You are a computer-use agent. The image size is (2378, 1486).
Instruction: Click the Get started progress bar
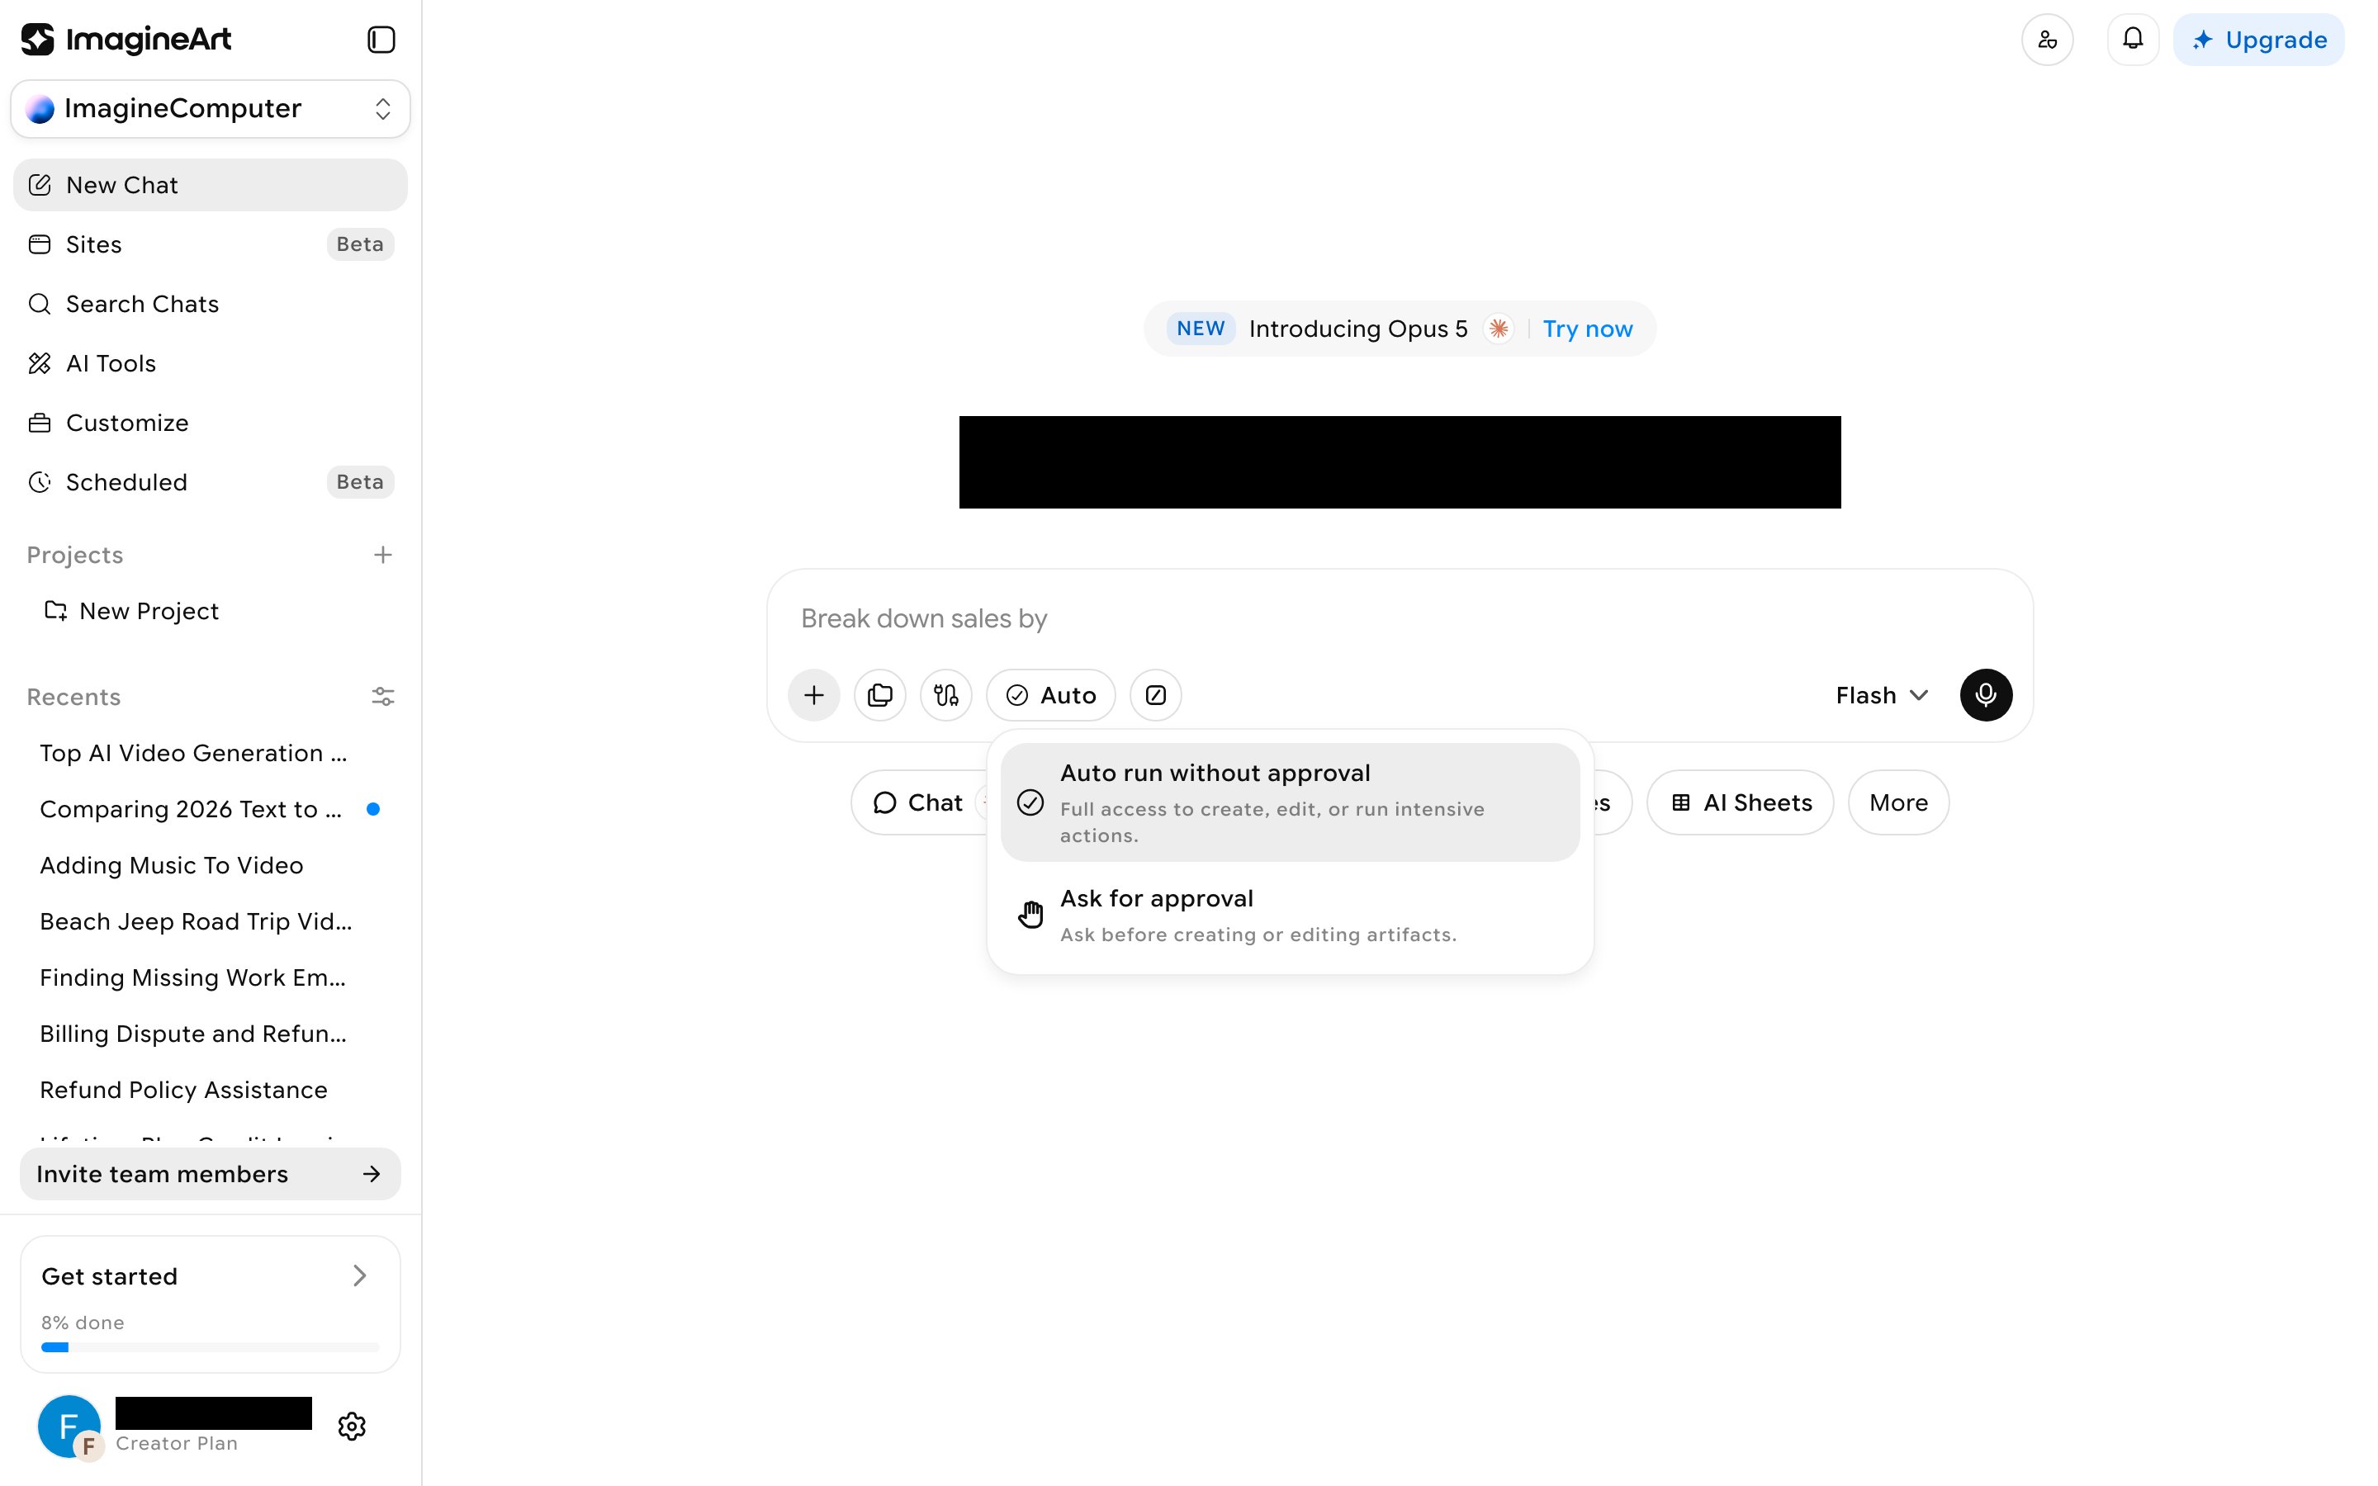211,1347
